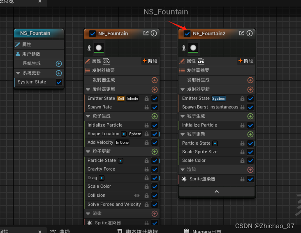
Task: Uncheck Spawn Burst Instantaneous module
Action: (250, 107)
